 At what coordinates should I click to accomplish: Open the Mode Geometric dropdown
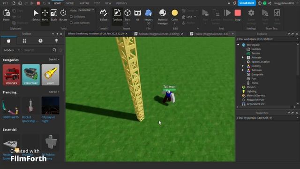(x=86, y=10)
